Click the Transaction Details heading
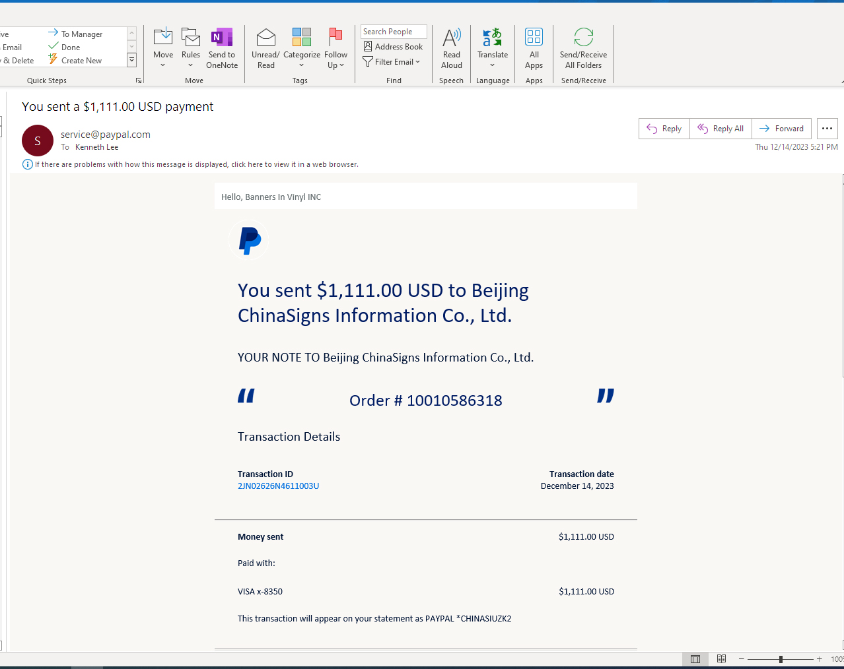The height and width of the screenshot is (669, 844). (x=289, y=437)
